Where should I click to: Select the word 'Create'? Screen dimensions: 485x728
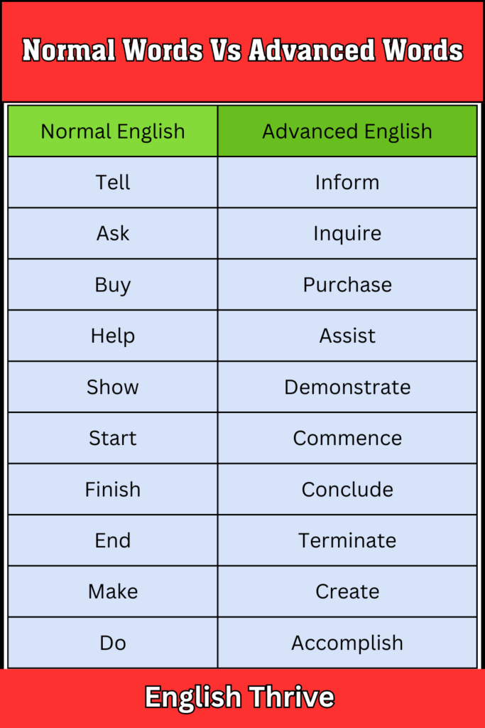347,592
